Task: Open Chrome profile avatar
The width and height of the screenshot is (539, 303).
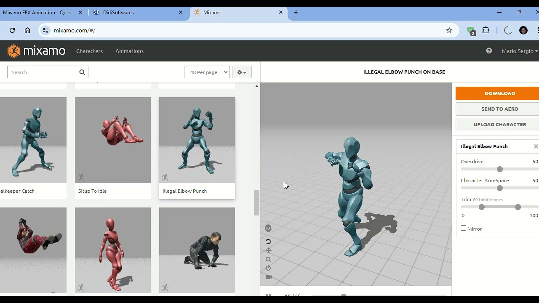Action: tap(523, 30)
